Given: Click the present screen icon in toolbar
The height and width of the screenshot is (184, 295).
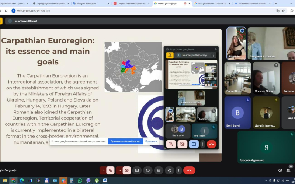Looking at the screenshot, I should [x=137, y=170].
